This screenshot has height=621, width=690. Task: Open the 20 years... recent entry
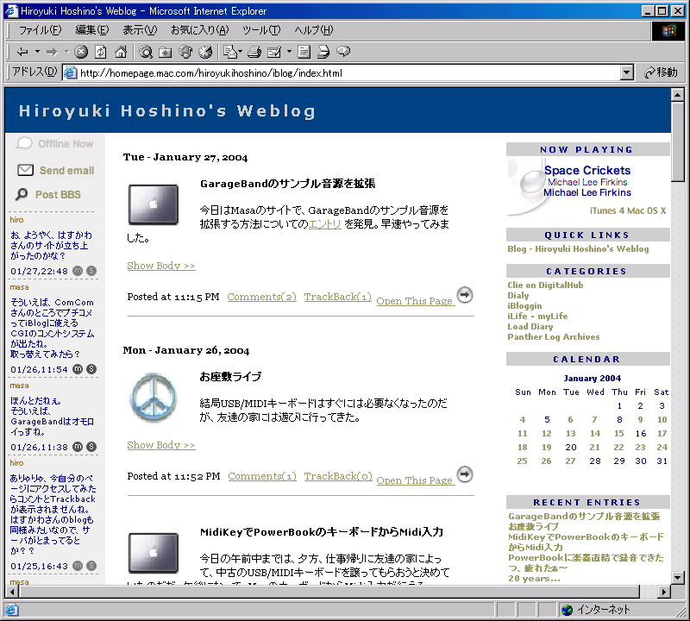tap(534, 579)
